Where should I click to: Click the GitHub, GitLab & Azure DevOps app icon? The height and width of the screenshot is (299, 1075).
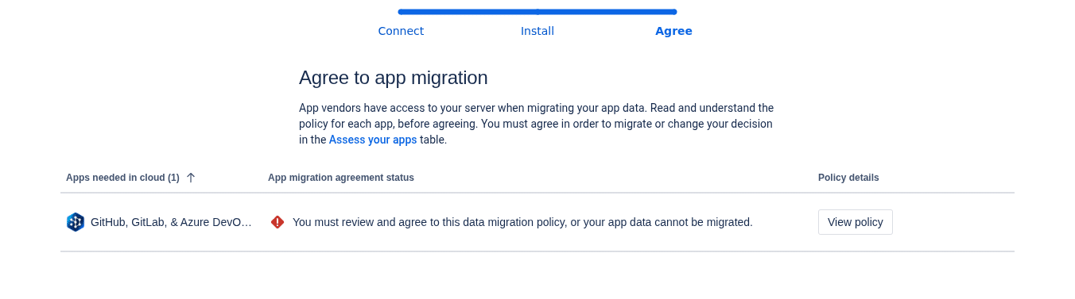pos(76,222)
